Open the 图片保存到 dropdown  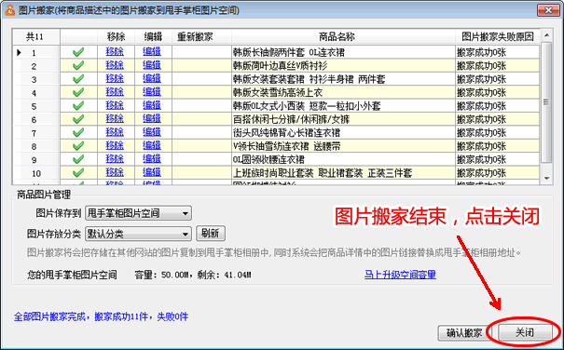tap(139, 213)
